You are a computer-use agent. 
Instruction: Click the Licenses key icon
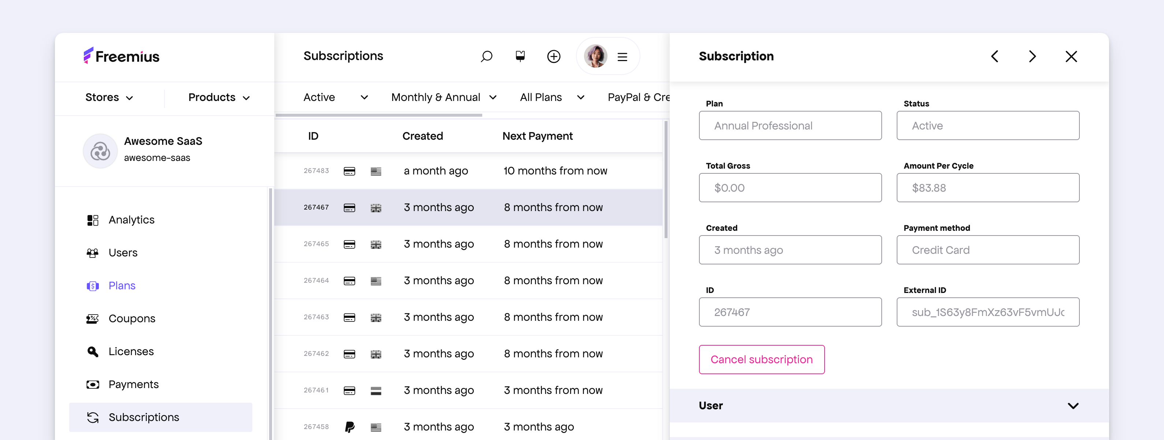click(93, 351)
